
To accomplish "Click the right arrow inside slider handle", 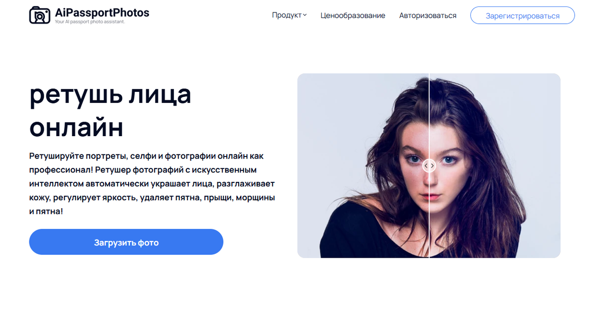I will coord(432,165).
